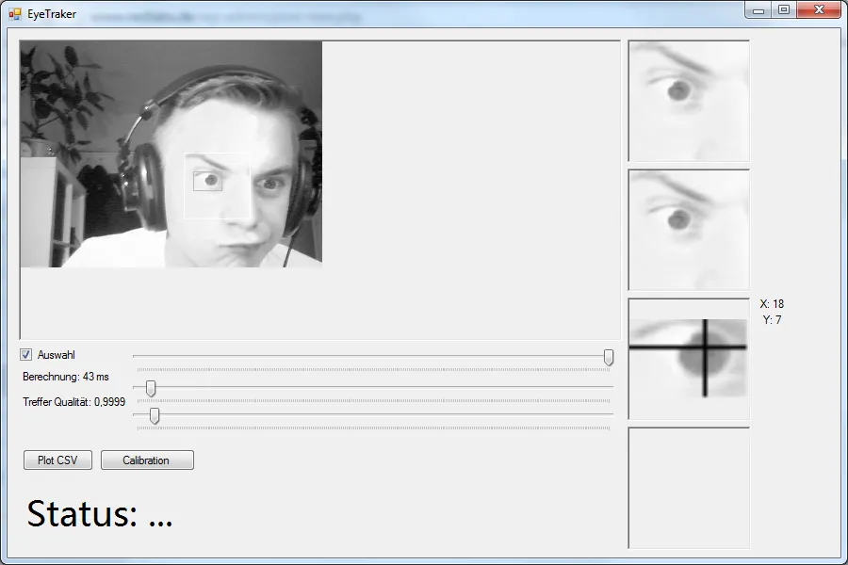848x565 pixels.
Task: Click the empty bottom preview panel
Action: [689, 488]
